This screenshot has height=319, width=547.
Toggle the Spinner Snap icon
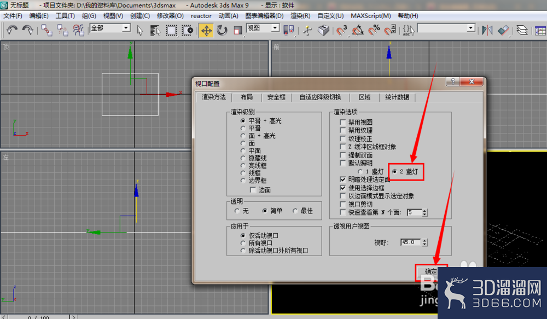(x=390, y=31)
